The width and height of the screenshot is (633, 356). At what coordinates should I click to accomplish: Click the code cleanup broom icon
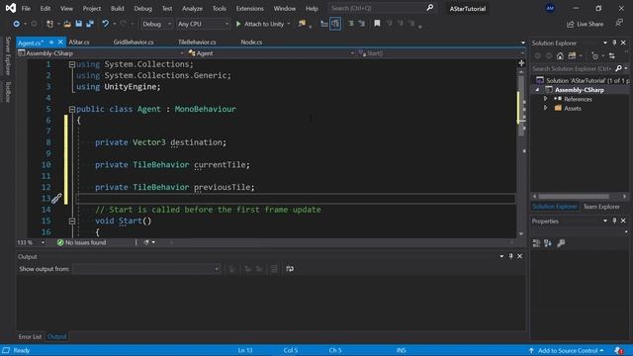(146, 242)
